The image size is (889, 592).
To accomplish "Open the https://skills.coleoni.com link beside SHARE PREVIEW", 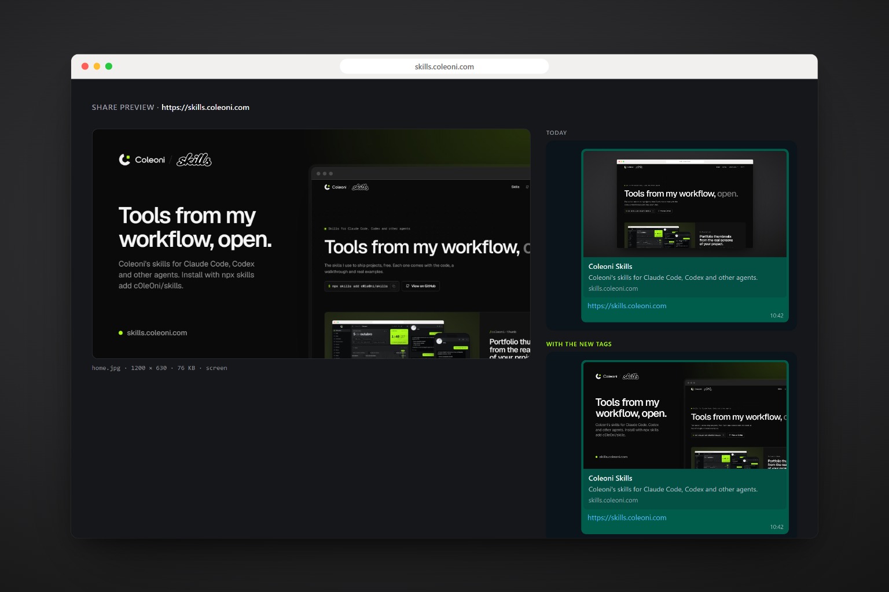I will pos(205,107).
